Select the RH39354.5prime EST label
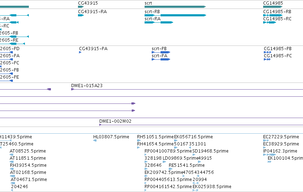This screenshot has height=192, width=303. pyautogui.click(x=28, y=165)
